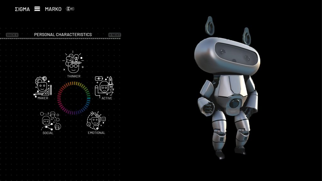Click the MARKO name label
The image size is (322, 181).
coord(53,9)
